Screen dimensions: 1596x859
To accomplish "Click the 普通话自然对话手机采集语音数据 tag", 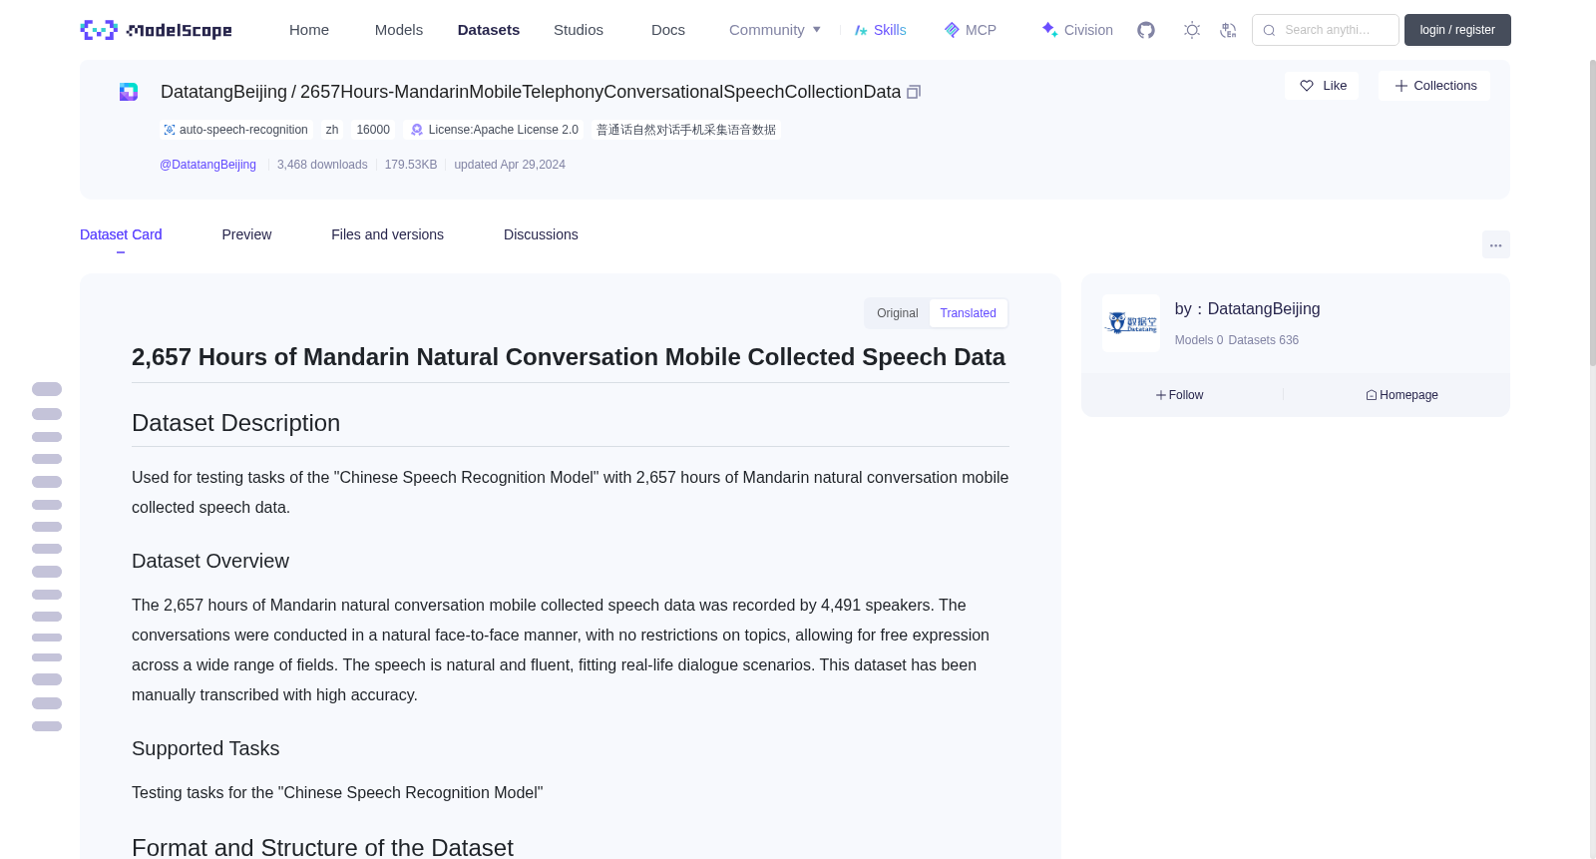I will pos(686,130).
